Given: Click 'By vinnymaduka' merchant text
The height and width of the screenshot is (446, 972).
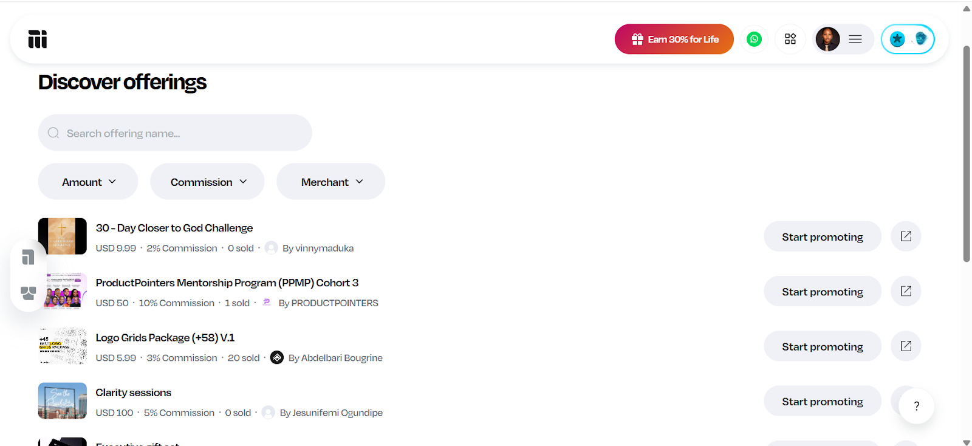Looking at the screenshot, I should click(318, 248).
